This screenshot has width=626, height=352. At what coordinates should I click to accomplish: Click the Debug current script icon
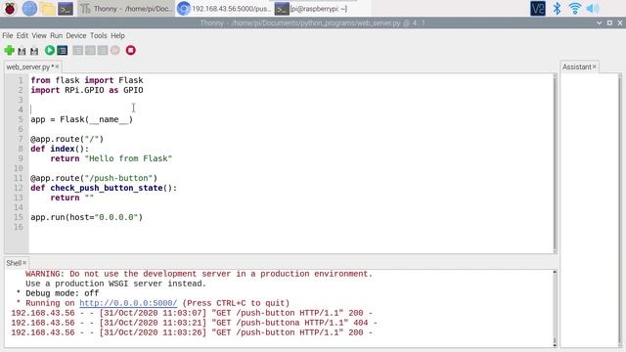(63, 50)
